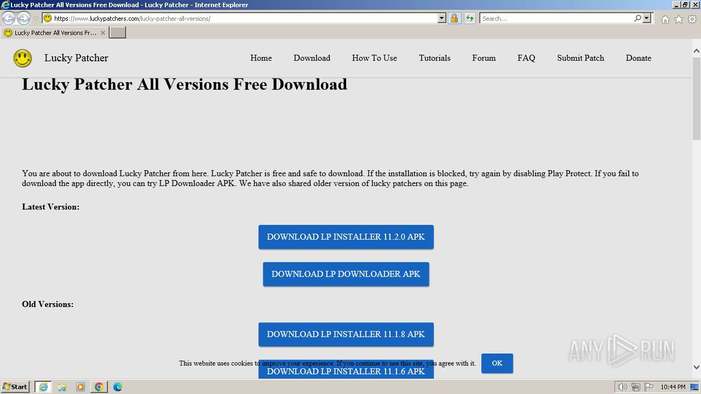Accept cookies with the OK button
Viewport: 701px width, 394px height.
coord(497,363)
